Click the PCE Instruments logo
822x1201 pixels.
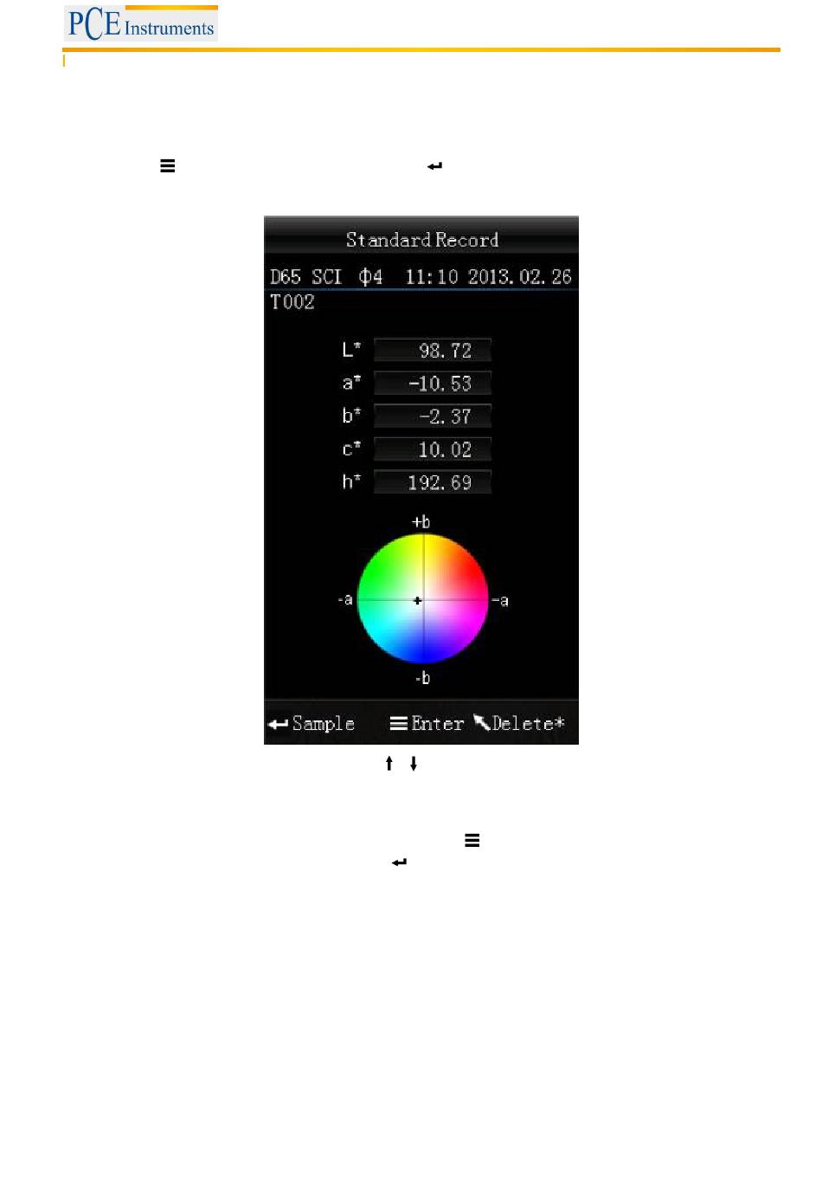pos(140,23)
